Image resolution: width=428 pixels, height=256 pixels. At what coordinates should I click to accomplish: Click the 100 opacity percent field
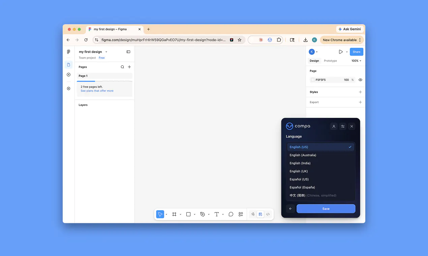click(346, 80)
